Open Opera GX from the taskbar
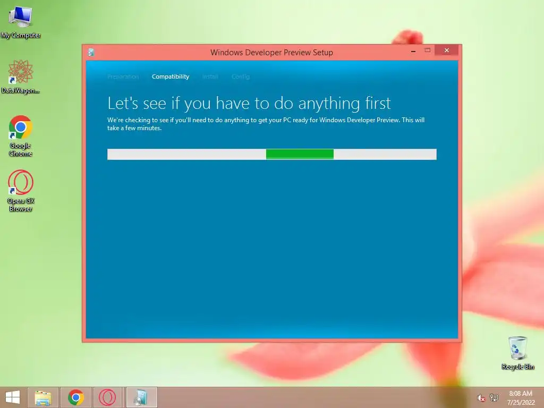Screen dimensions: 544x408 pyautogui.click(x=107, y=397)
